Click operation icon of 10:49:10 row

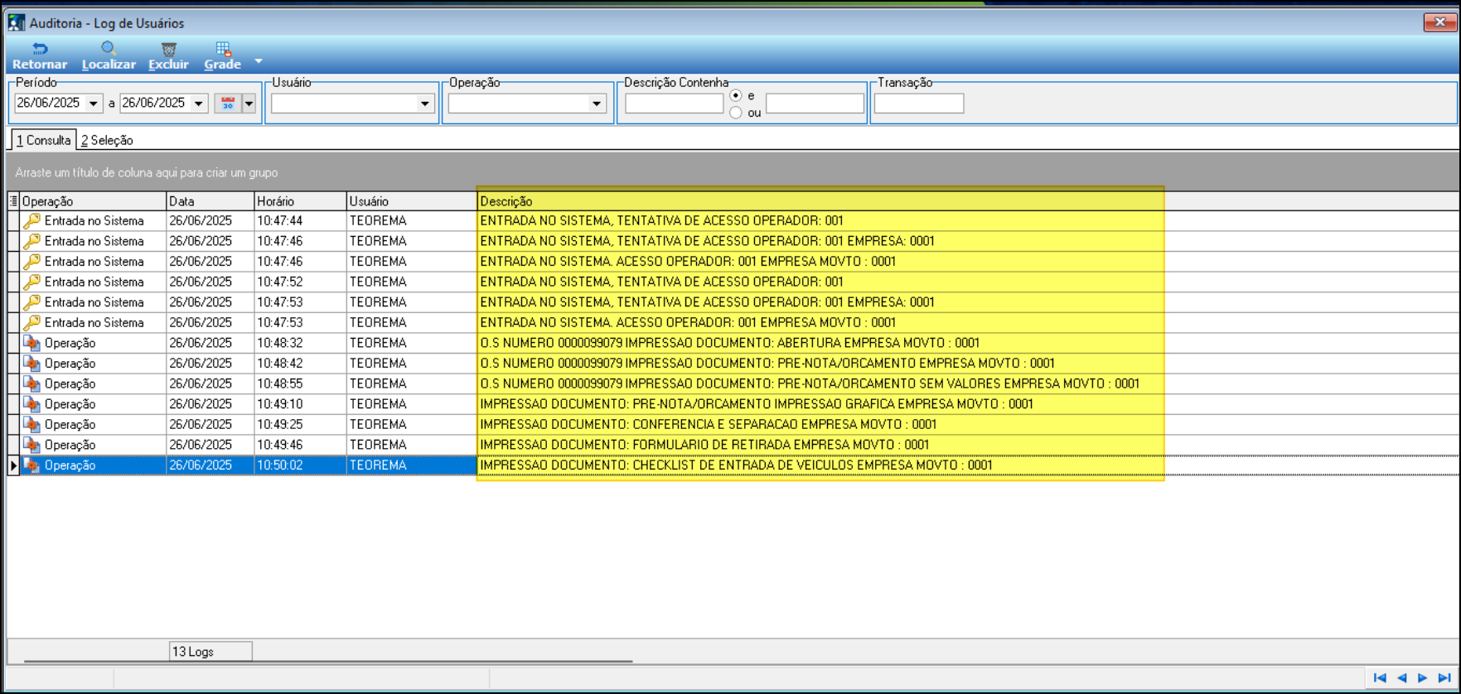[x=31, y=404]
